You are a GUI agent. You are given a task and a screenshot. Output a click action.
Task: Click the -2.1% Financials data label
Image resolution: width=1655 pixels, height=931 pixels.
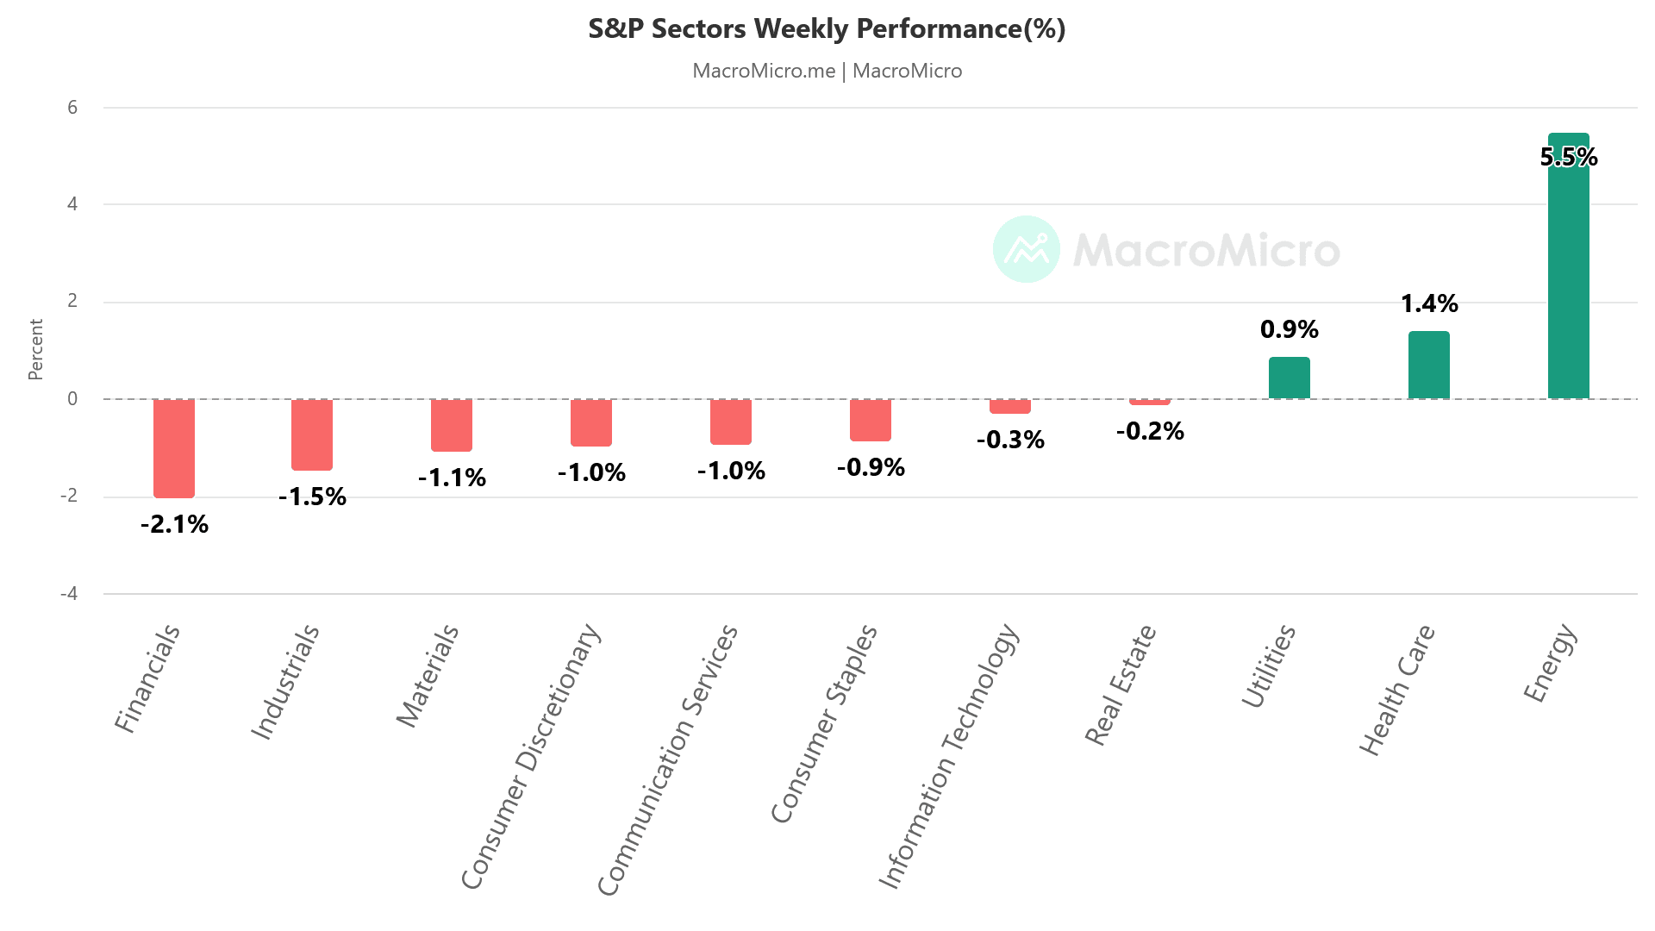pyautogui.click(x=174, y=524)
